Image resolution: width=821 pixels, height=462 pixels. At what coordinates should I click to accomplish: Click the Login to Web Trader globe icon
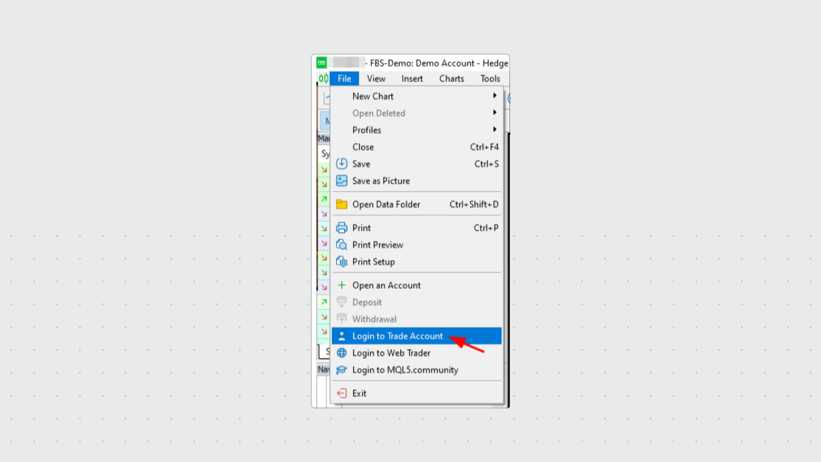point(341,353)
